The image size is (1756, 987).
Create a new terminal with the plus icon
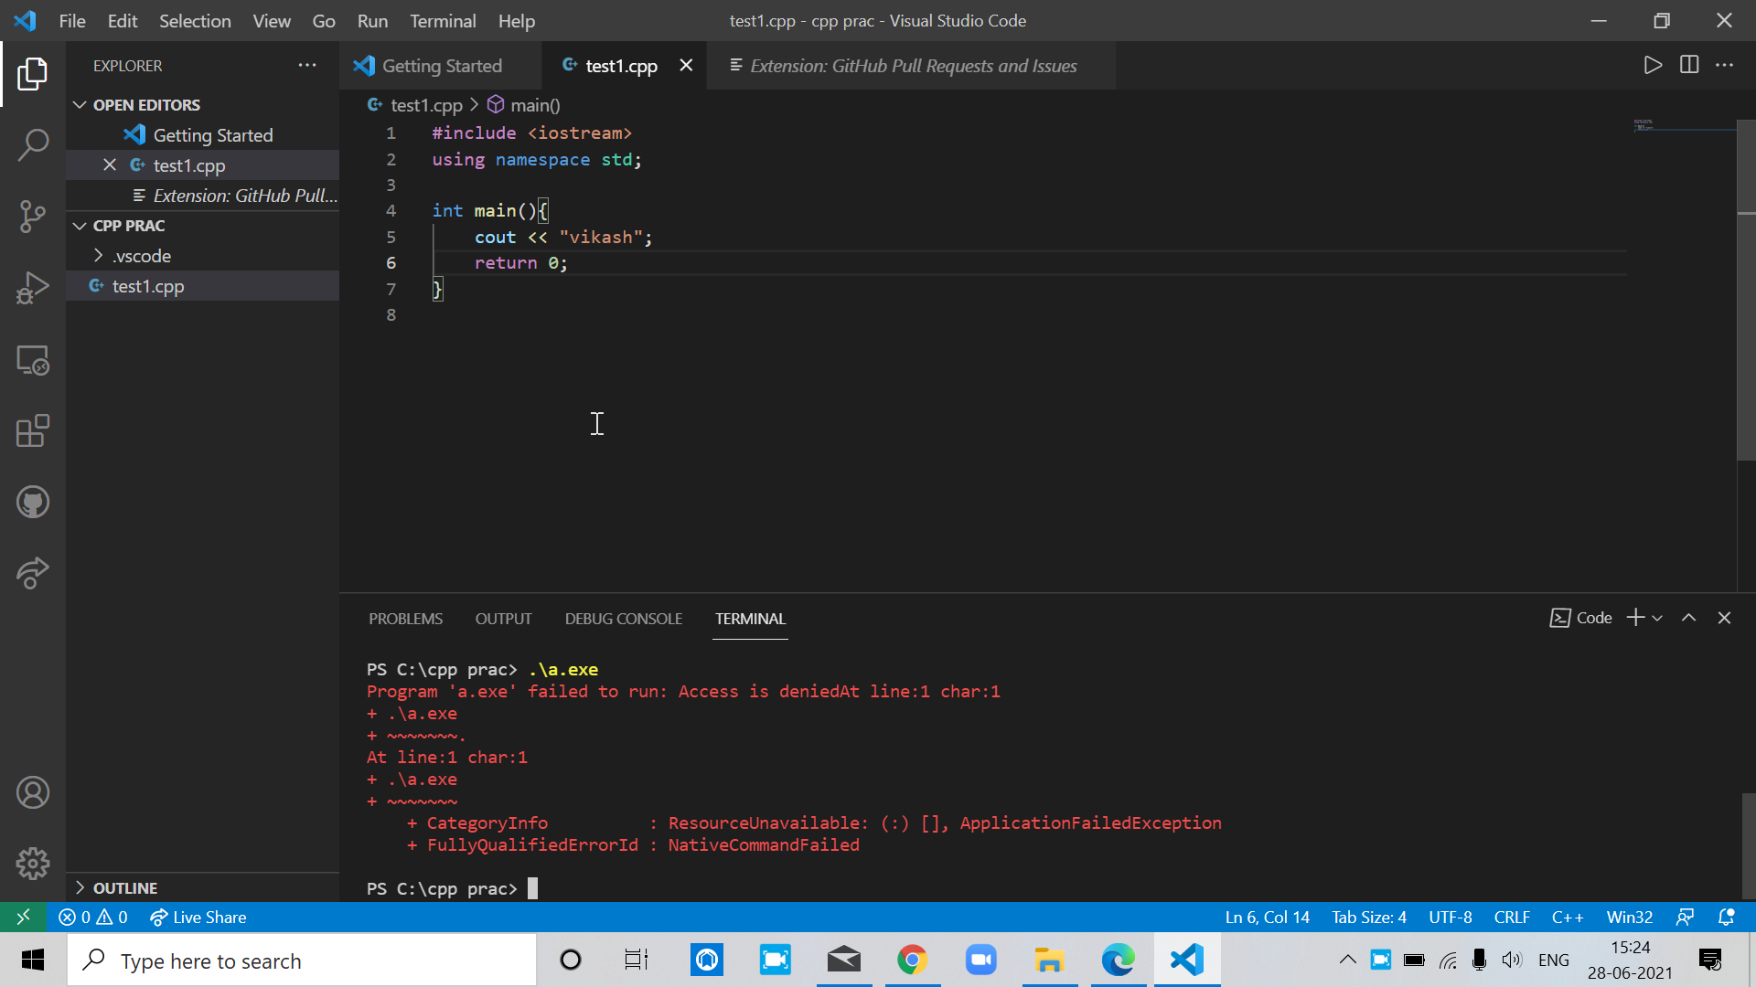click(1633, 618)
